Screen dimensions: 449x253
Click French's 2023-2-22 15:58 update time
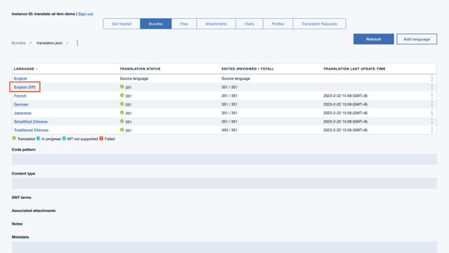point(345,96)
